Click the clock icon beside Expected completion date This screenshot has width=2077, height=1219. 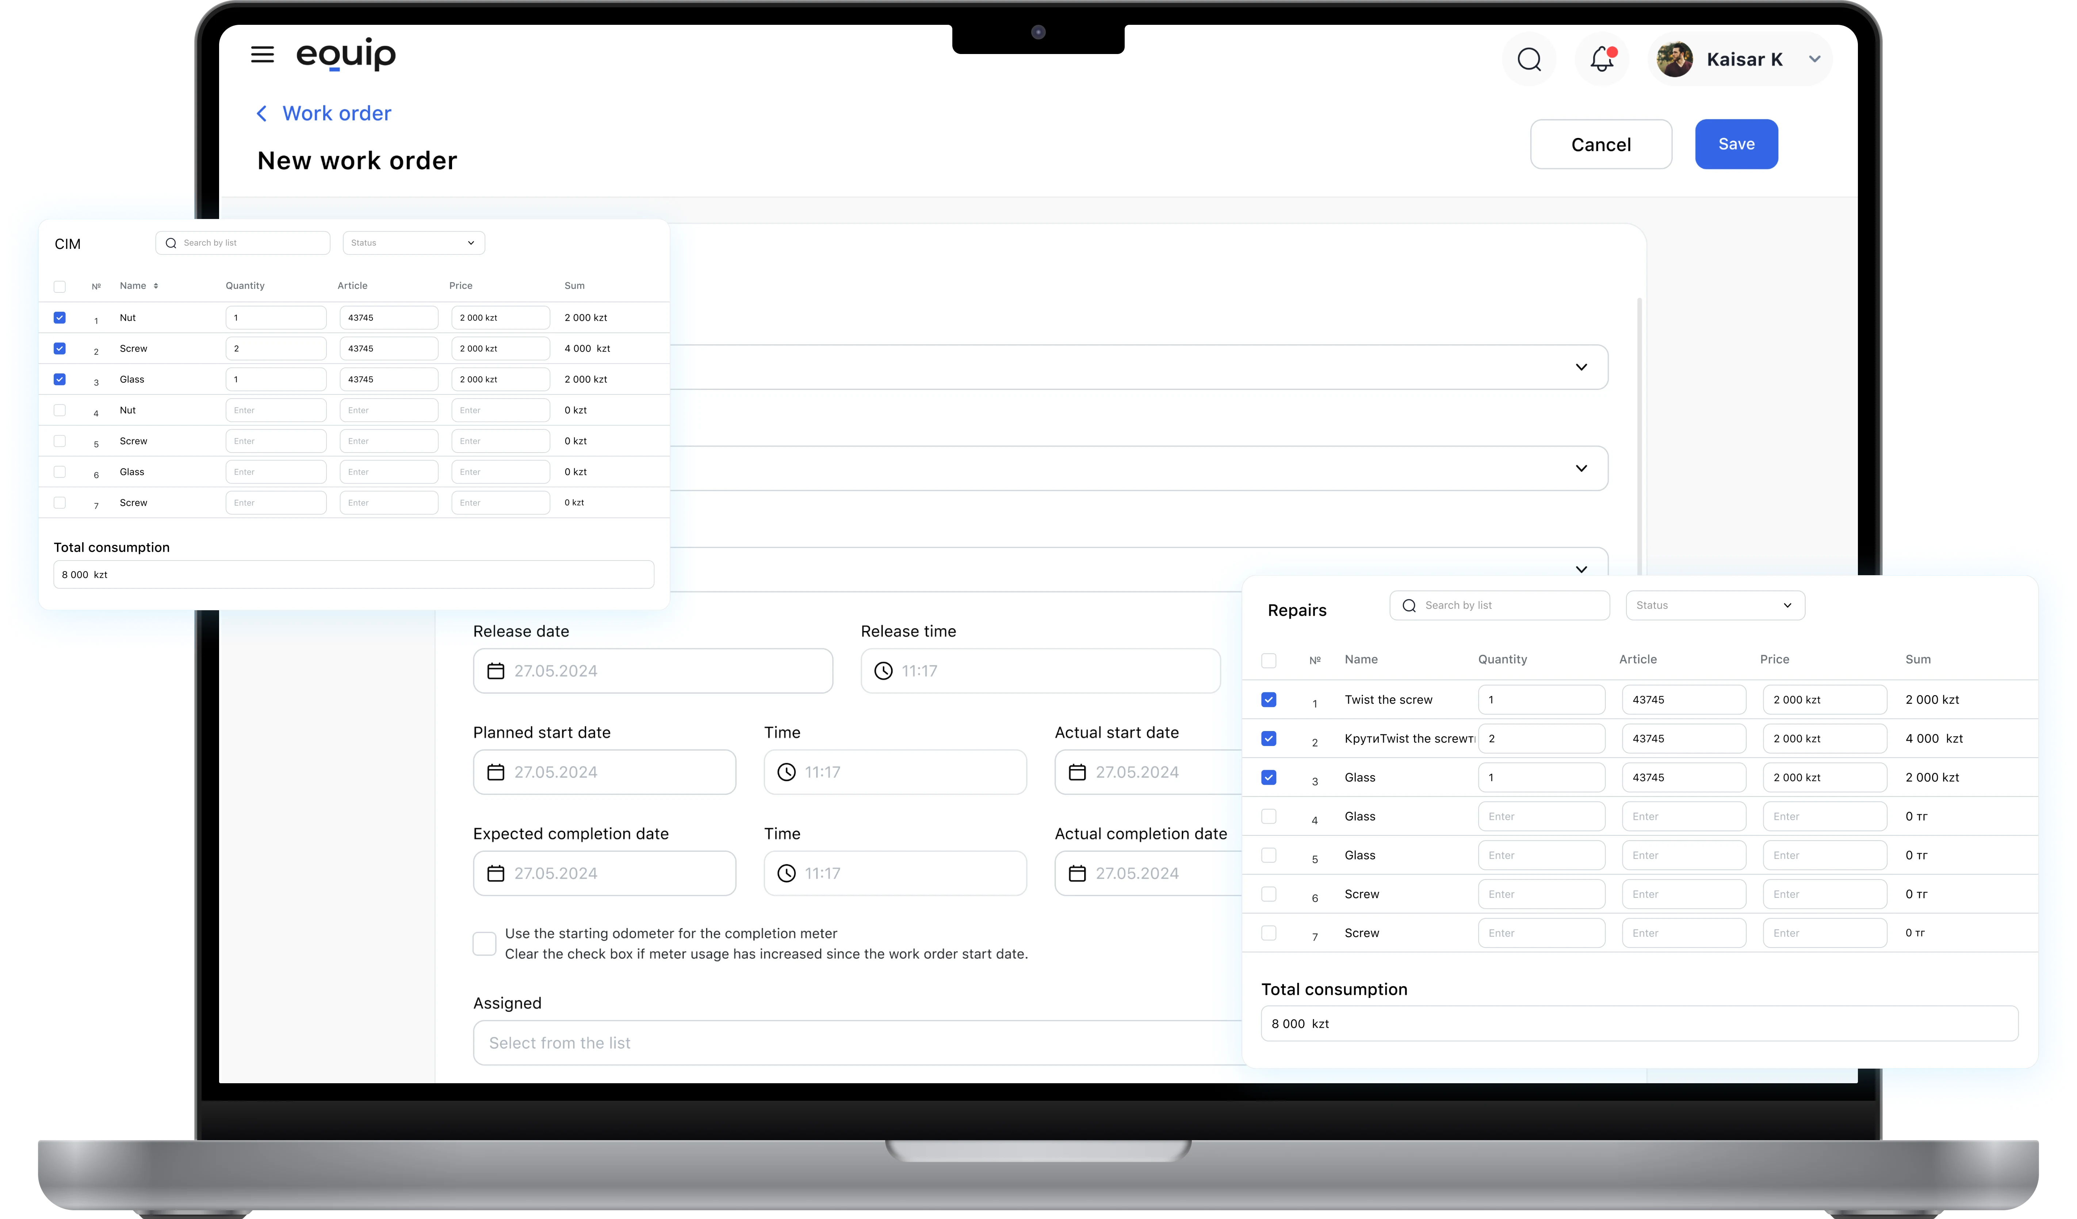click(786, 874)
